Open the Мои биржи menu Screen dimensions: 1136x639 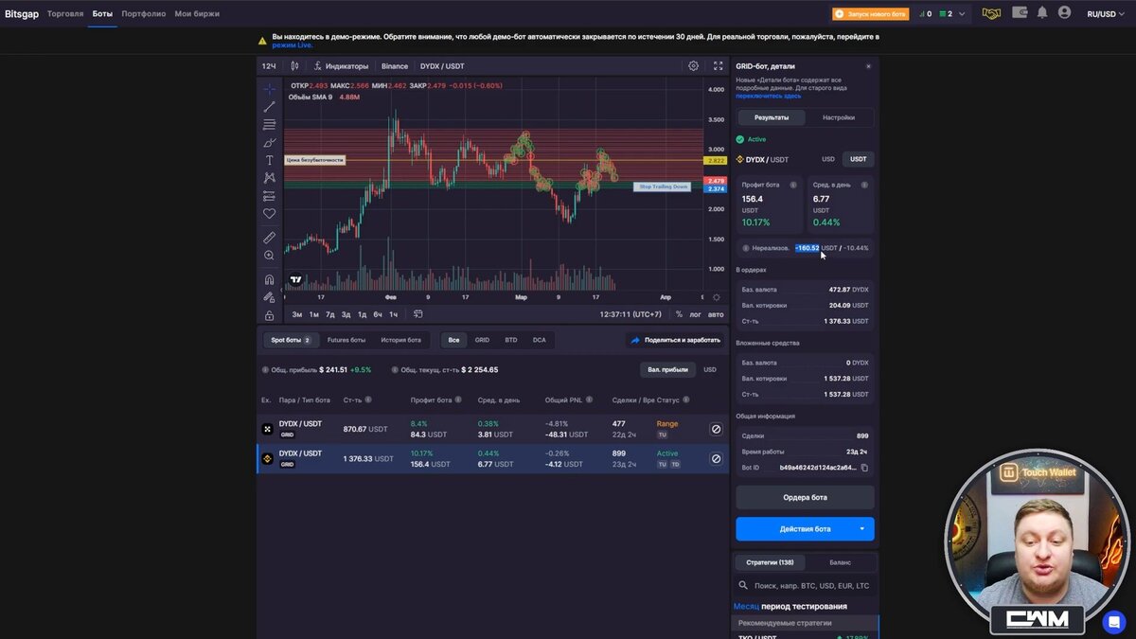197,14
